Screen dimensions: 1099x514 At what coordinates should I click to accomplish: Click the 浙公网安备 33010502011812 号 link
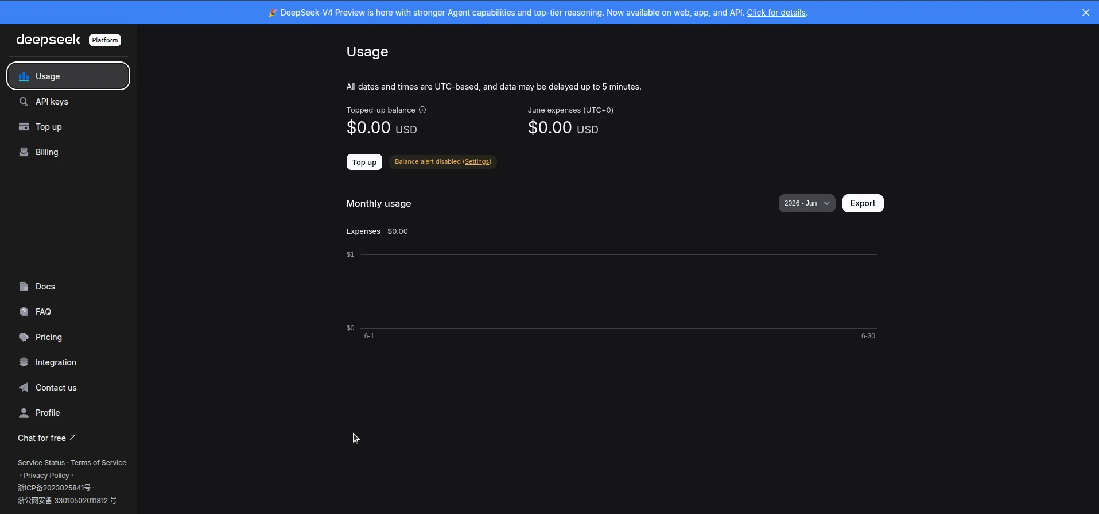[67, 501]
